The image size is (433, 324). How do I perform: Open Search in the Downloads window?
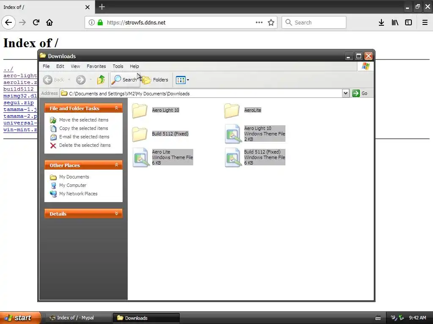coord(125,80)
